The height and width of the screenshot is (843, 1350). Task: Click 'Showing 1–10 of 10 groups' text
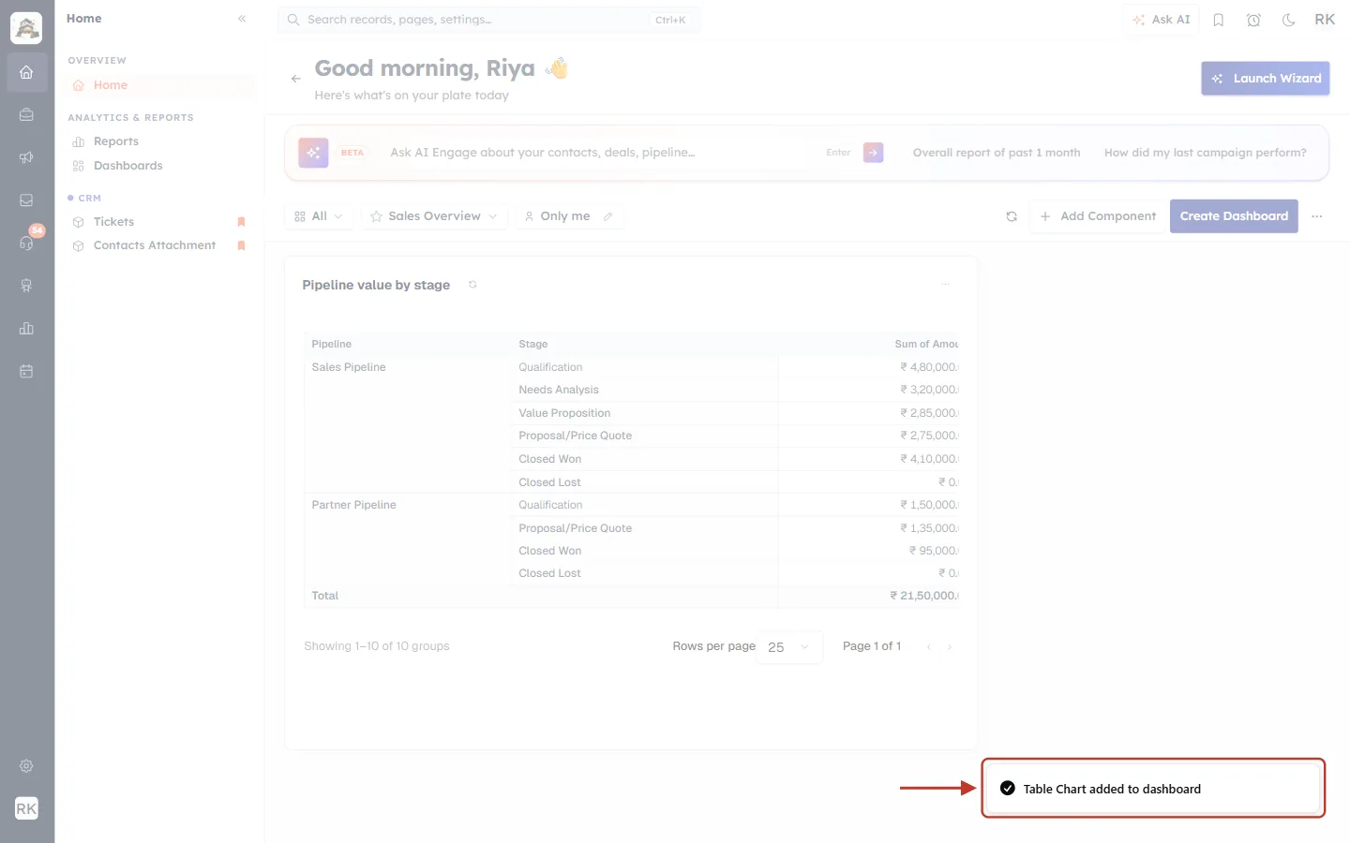pos(377,646)
